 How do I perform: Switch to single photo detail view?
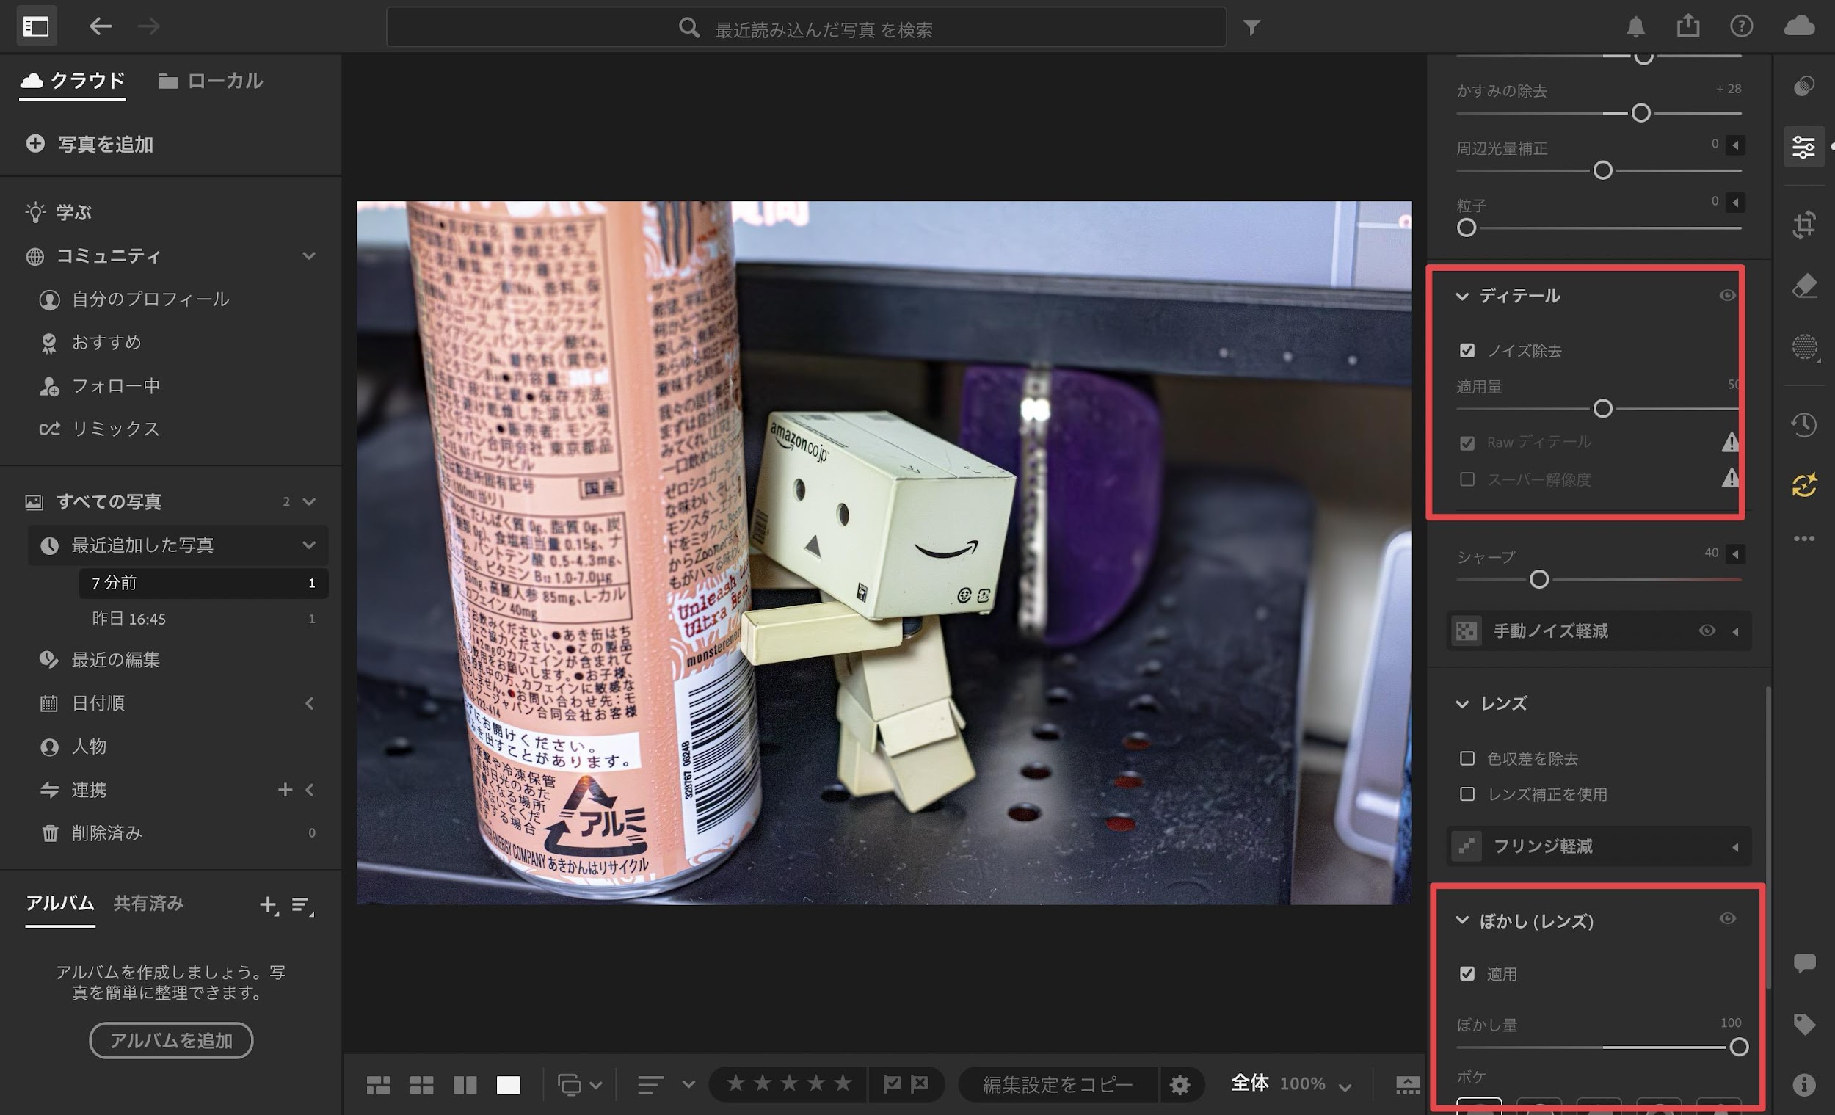point(508,1085)
